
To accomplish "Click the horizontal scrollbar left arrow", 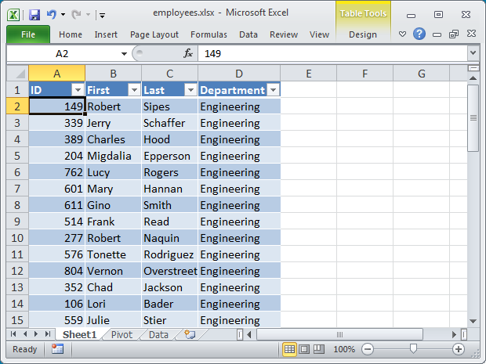I will pos(249,334).
